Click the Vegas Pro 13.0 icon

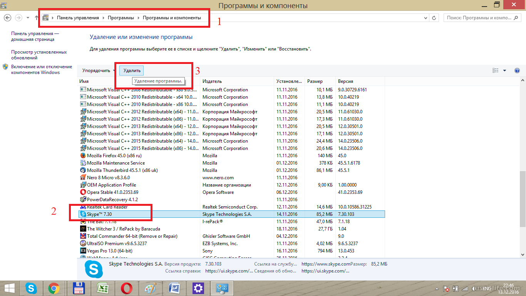[x=83, y=251]
